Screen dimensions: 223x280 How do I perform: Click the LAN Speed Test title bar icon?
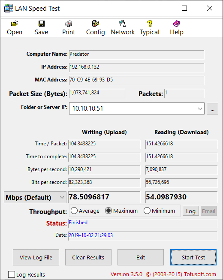tap(9, 8)
